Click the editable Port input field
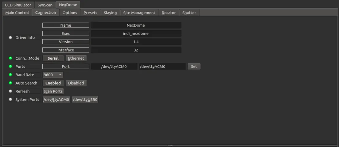This screenshot has height=147, width=339. click(x=162, y=66)
